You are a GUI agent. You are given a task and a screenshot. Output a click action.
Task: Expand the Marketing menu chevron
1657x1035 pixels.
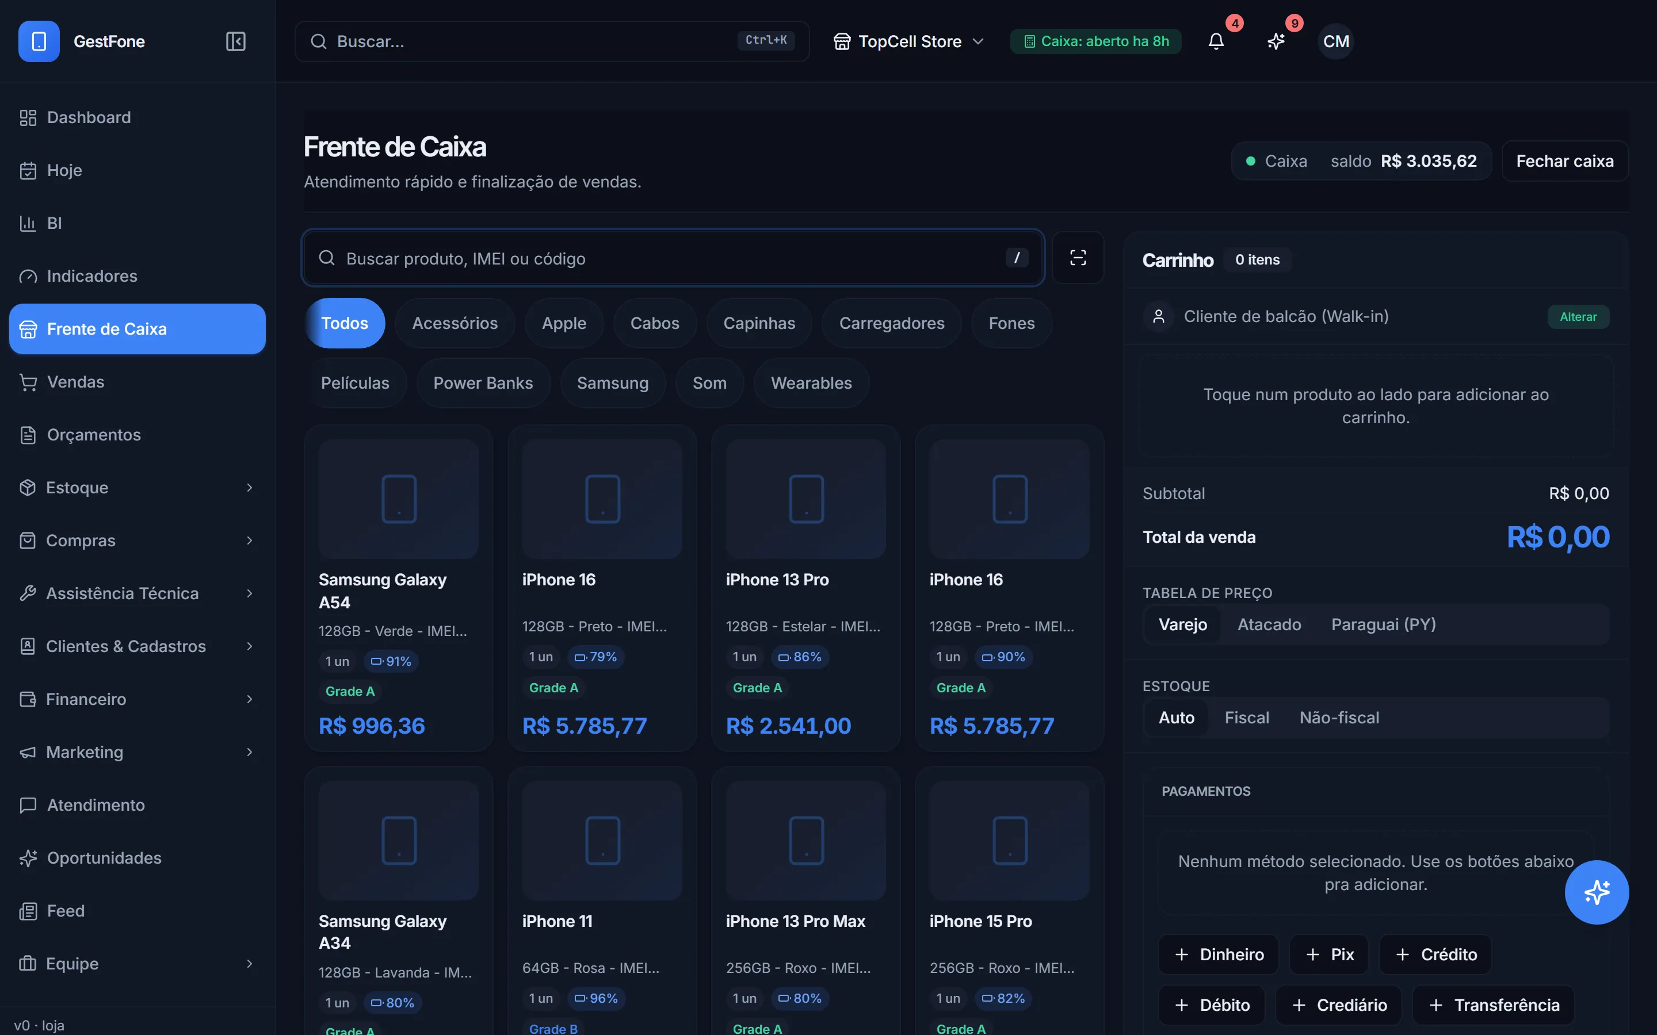[x=249, y=752]
